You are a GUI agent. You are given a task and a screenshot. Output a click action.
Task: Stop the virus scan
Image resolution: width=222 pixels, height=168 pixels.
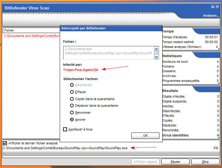(205, 162)
